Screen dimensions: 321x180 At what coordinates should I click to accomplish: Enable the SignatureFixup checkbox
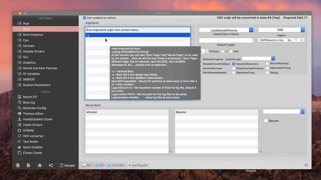coord(234,72)
